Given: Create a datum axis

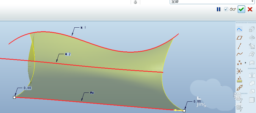Looking at the screenshot, I should [240, 46].
